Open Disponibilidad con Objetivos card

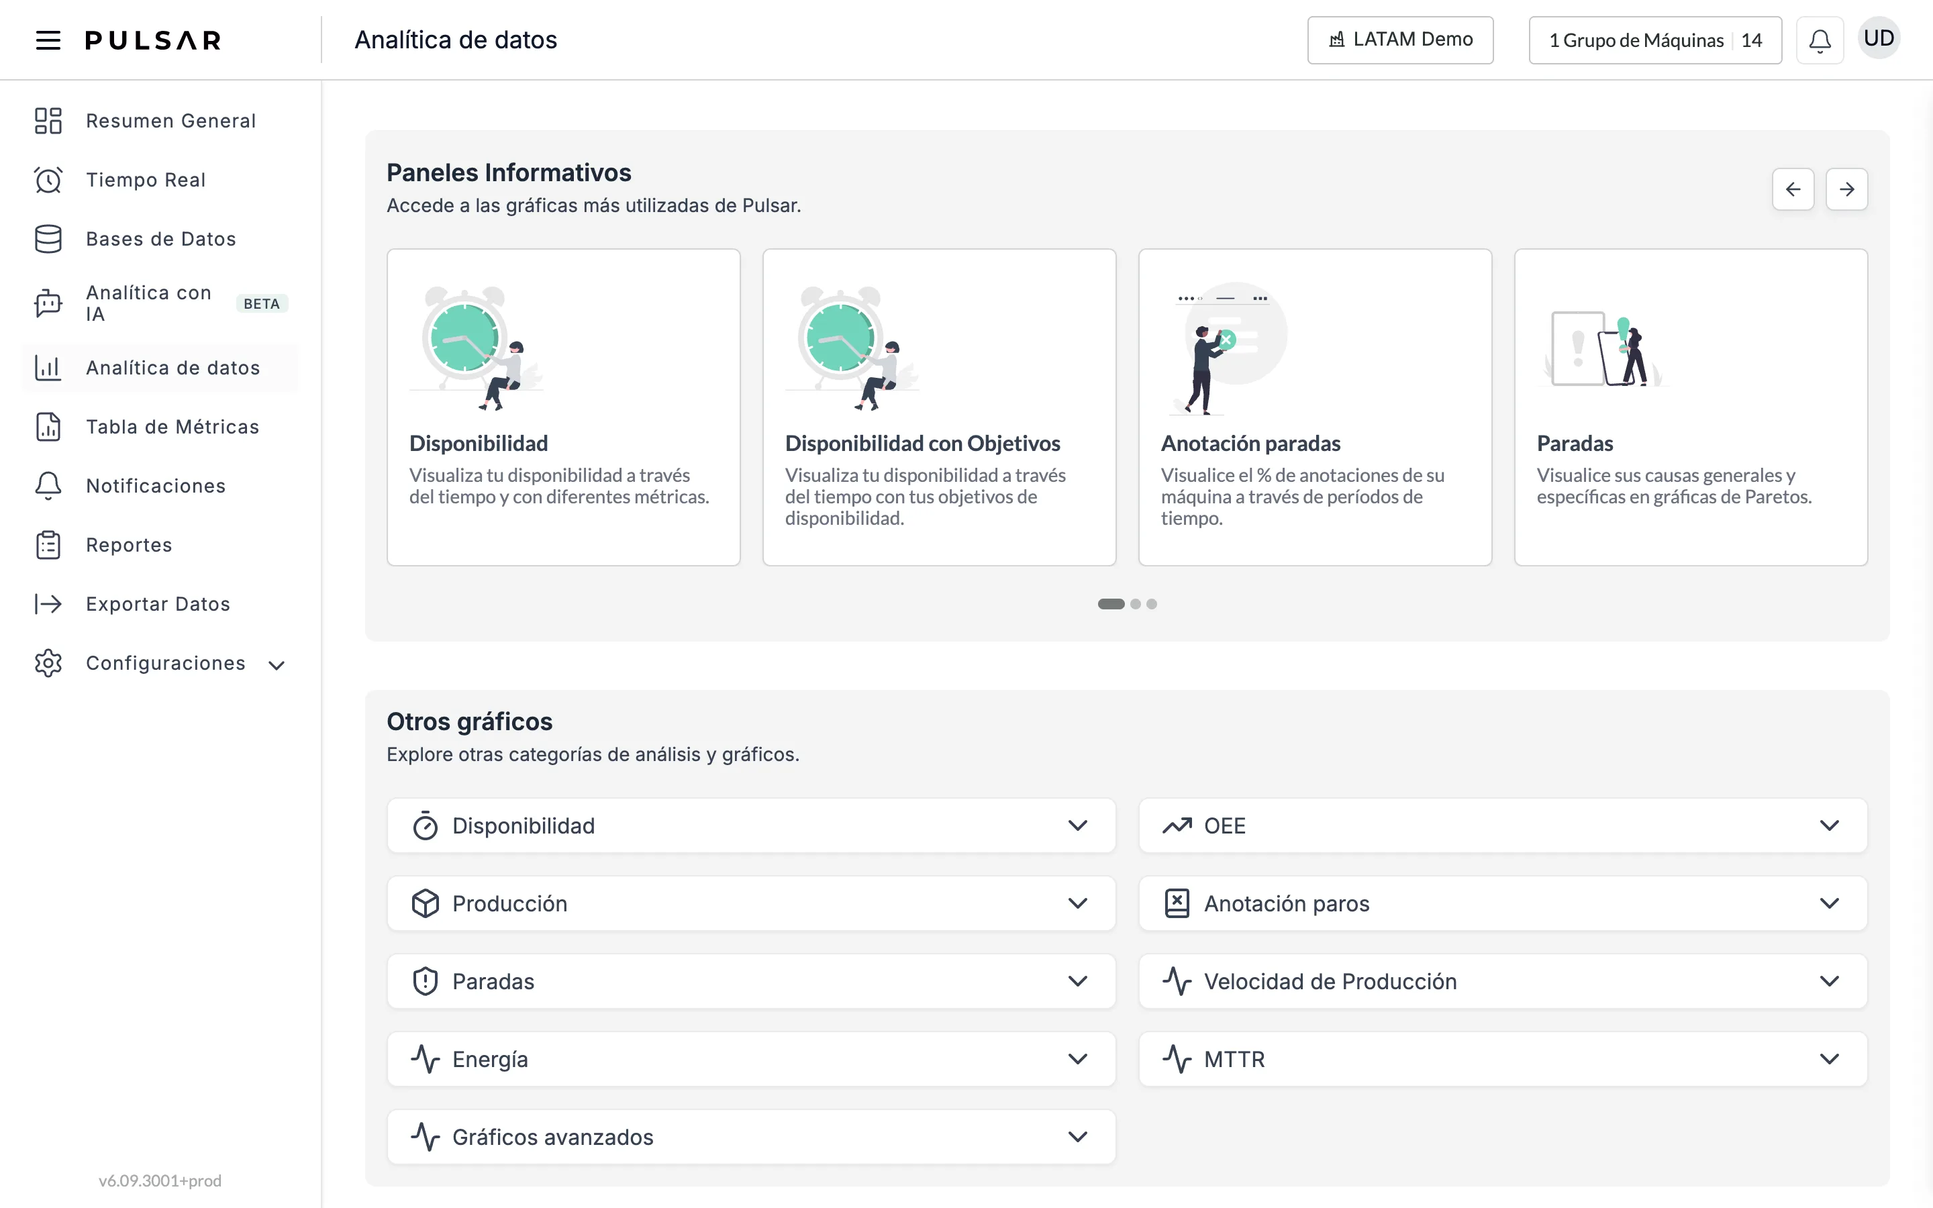(x=940, y=407)
